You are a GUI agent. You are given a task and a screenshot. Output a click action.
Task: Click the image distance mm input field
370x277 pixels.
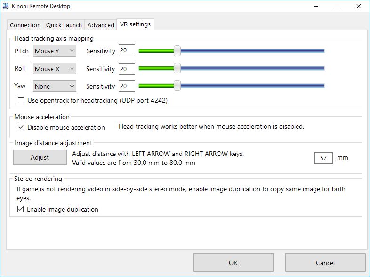[323, 158]
